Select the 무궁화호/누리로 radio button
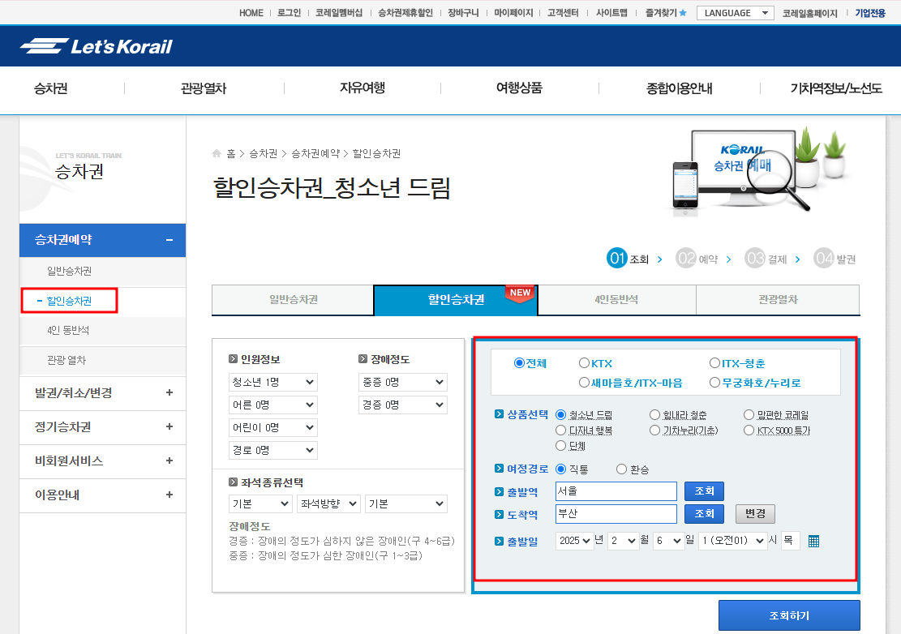 (714, 383)
